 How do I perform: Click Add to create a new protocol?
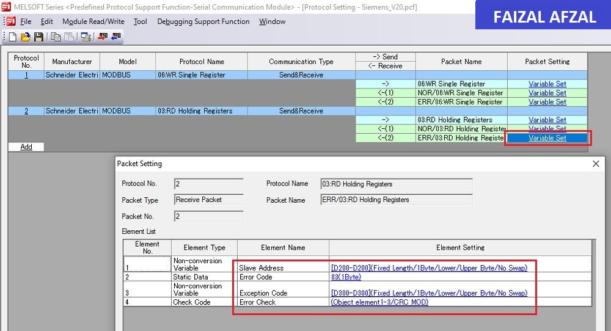click(26, 147)
